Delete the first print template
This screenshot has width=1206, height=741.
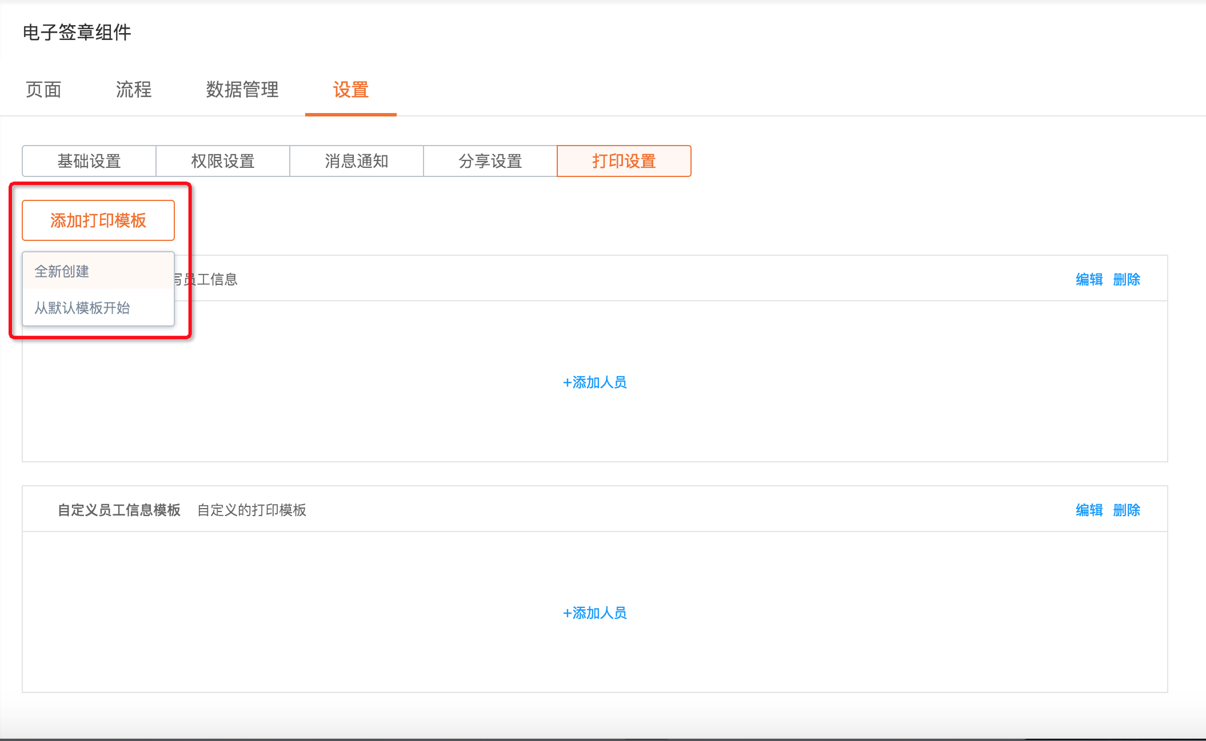(x=1126, y=279)
